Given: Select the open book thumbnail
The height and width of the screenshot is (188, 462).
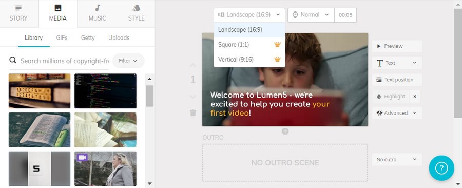Looking at the screenshot, I should click(x=40, y=130).
